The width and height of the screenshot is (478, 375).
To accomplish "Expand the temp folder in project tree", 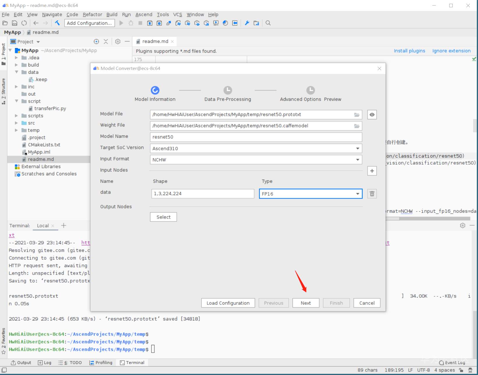I will pos(17,130).
